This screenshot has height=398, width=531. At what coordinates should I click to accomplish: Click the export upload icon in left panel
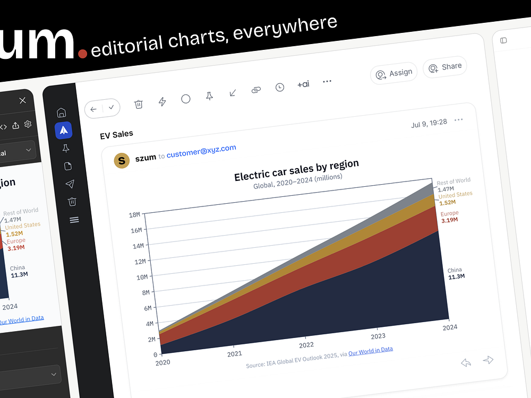click(15, 126)
